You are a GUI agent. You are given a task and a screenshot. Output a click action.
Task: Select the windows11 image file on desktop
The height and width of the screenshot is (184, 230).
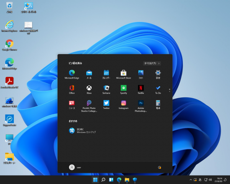(10, 102)
